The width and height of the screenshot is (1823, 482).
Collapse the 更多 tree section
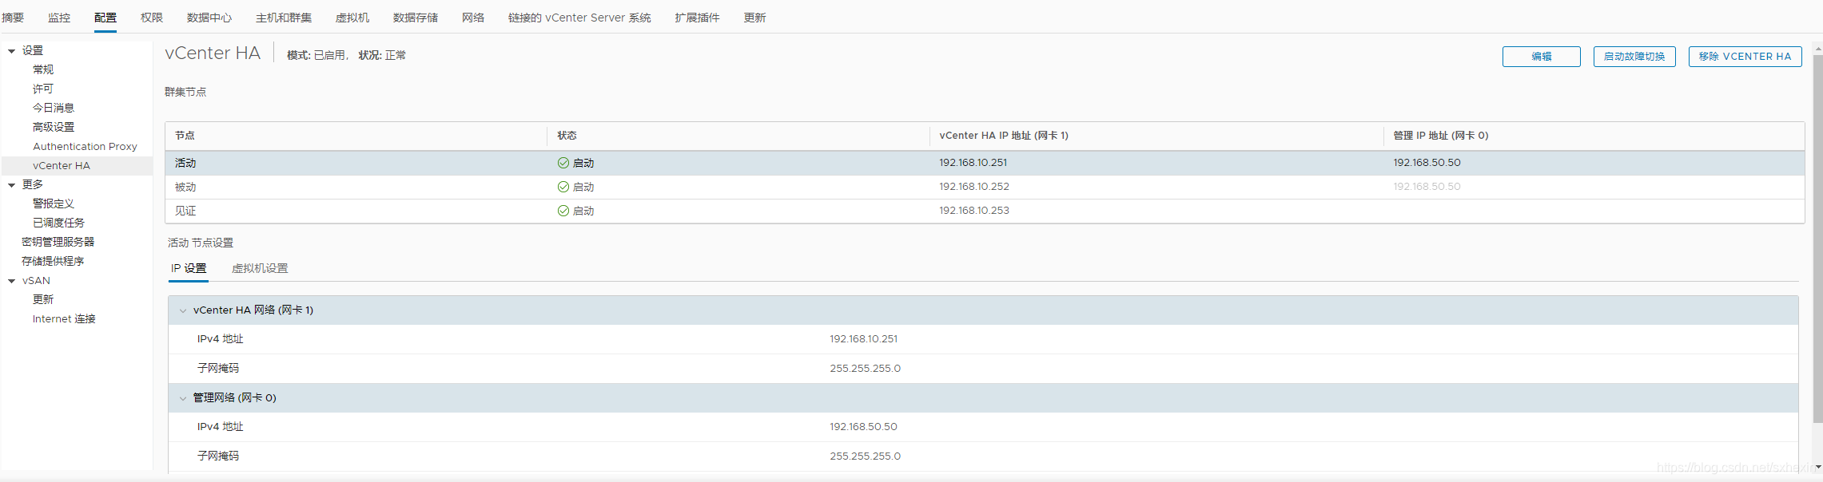12,185
